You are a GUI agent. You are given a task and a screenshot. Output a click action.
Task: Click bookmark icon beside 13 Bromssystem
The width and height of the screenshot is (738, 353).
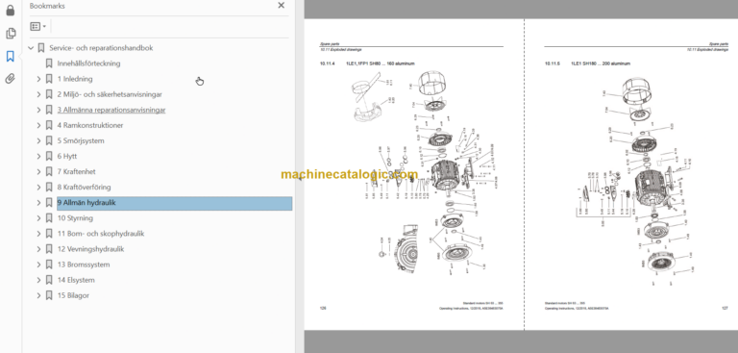coord(49,265)
